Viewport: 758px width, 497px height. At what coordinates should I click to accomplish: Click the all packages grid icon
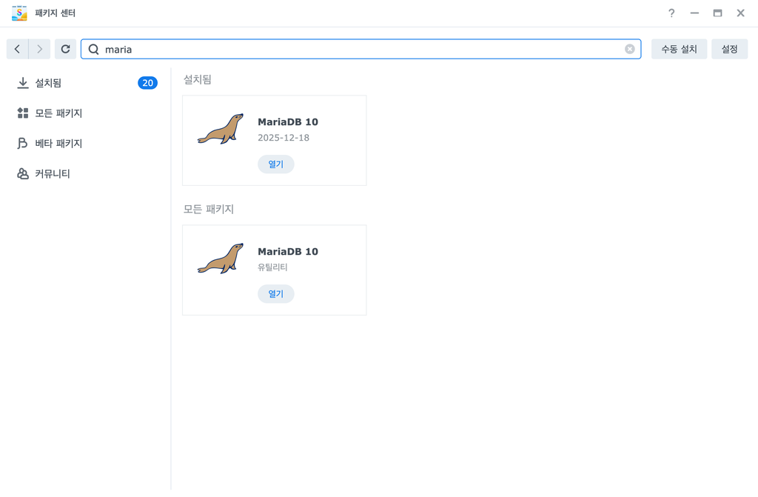pyautogui.click(x=23, y=113)
